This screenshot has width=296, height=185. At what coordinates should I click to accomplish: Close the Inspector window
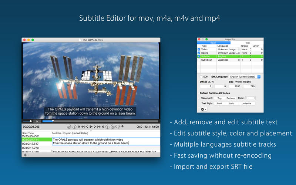[x=199, y=39]
